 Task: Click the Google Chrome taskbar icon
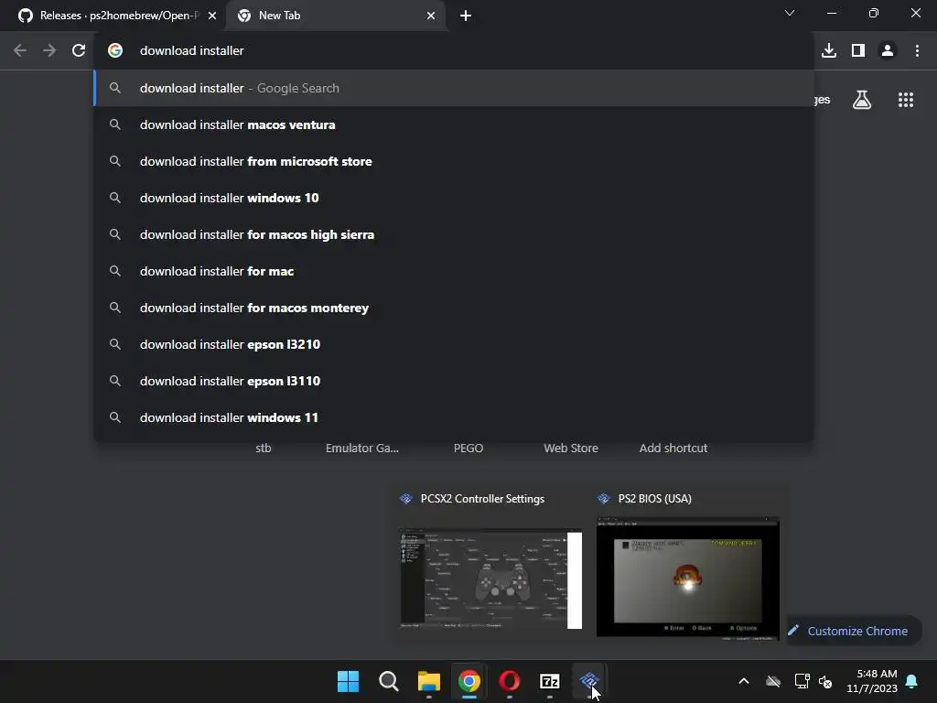coord(469,681)
